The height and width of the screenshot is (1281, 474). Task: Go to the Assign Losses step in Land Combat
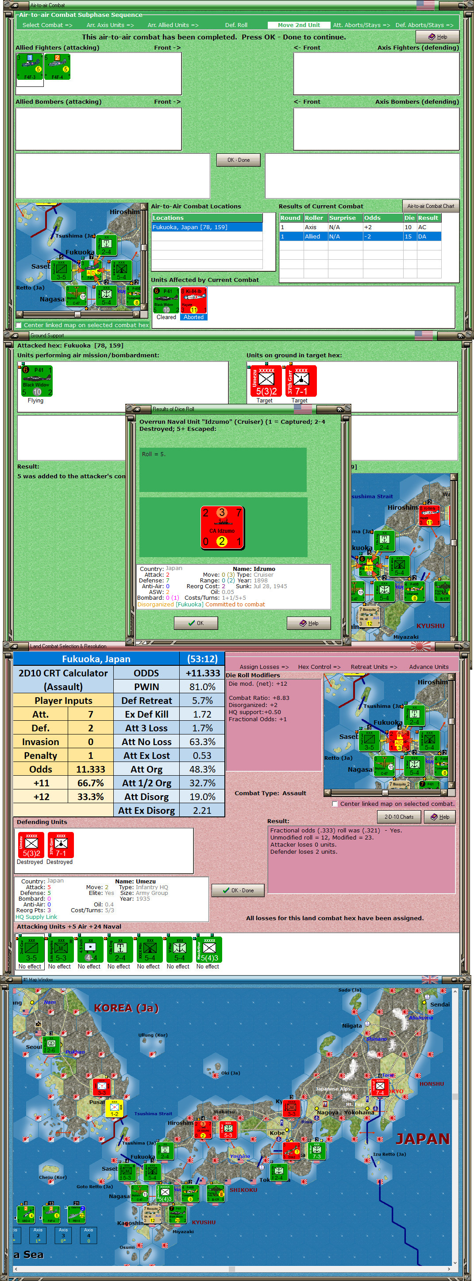click(x=263, y=667)
